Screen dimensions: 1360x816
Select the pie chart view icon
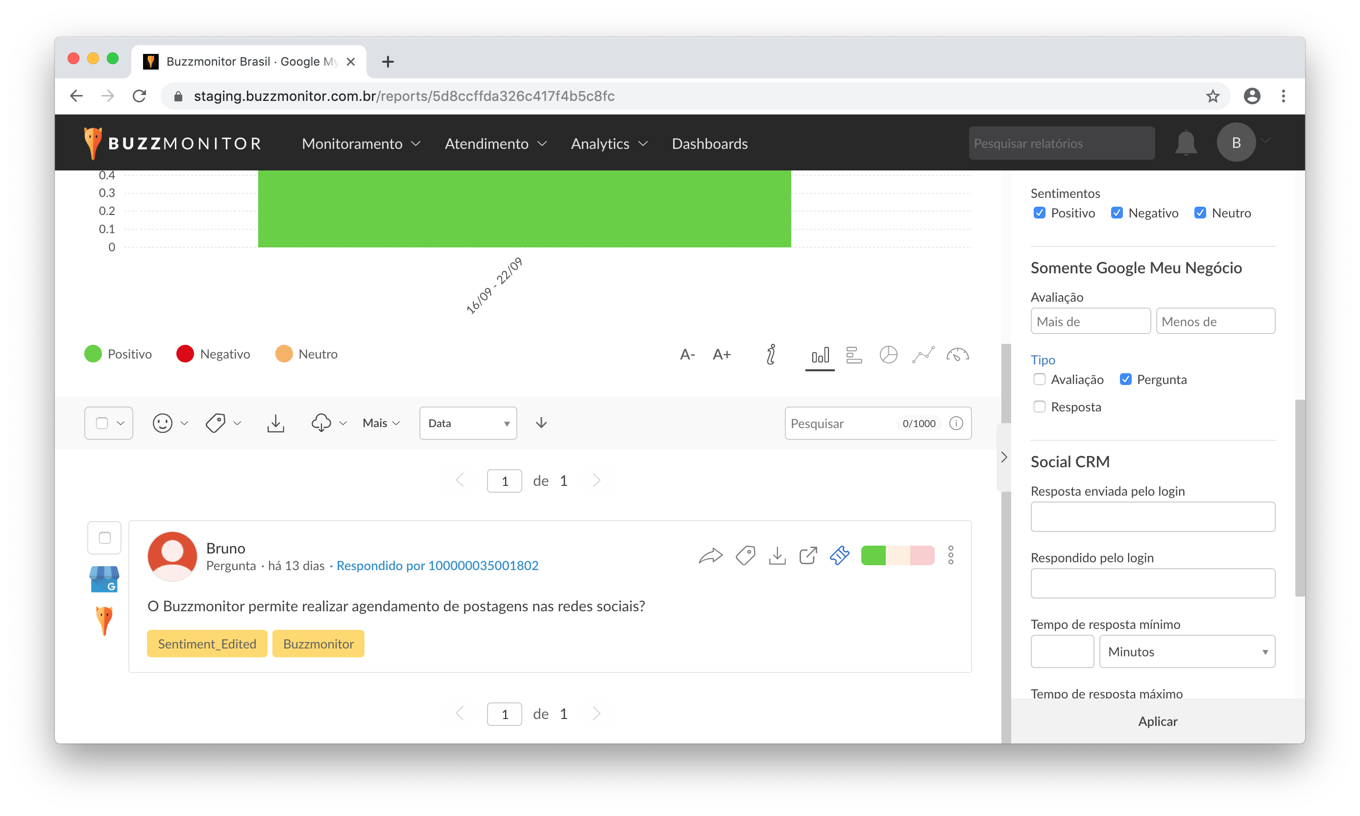(x=888, y=355)
